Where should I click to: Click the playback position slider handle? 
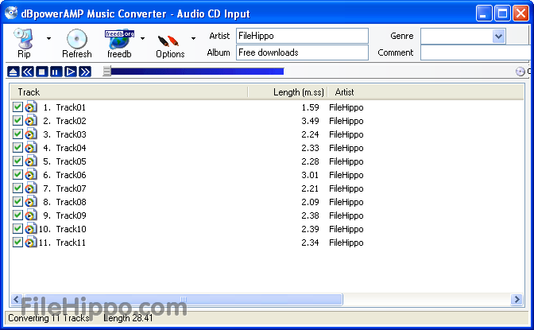[107, 71]
